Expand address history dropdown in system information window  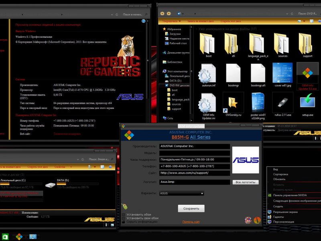(x=112, y=14)
